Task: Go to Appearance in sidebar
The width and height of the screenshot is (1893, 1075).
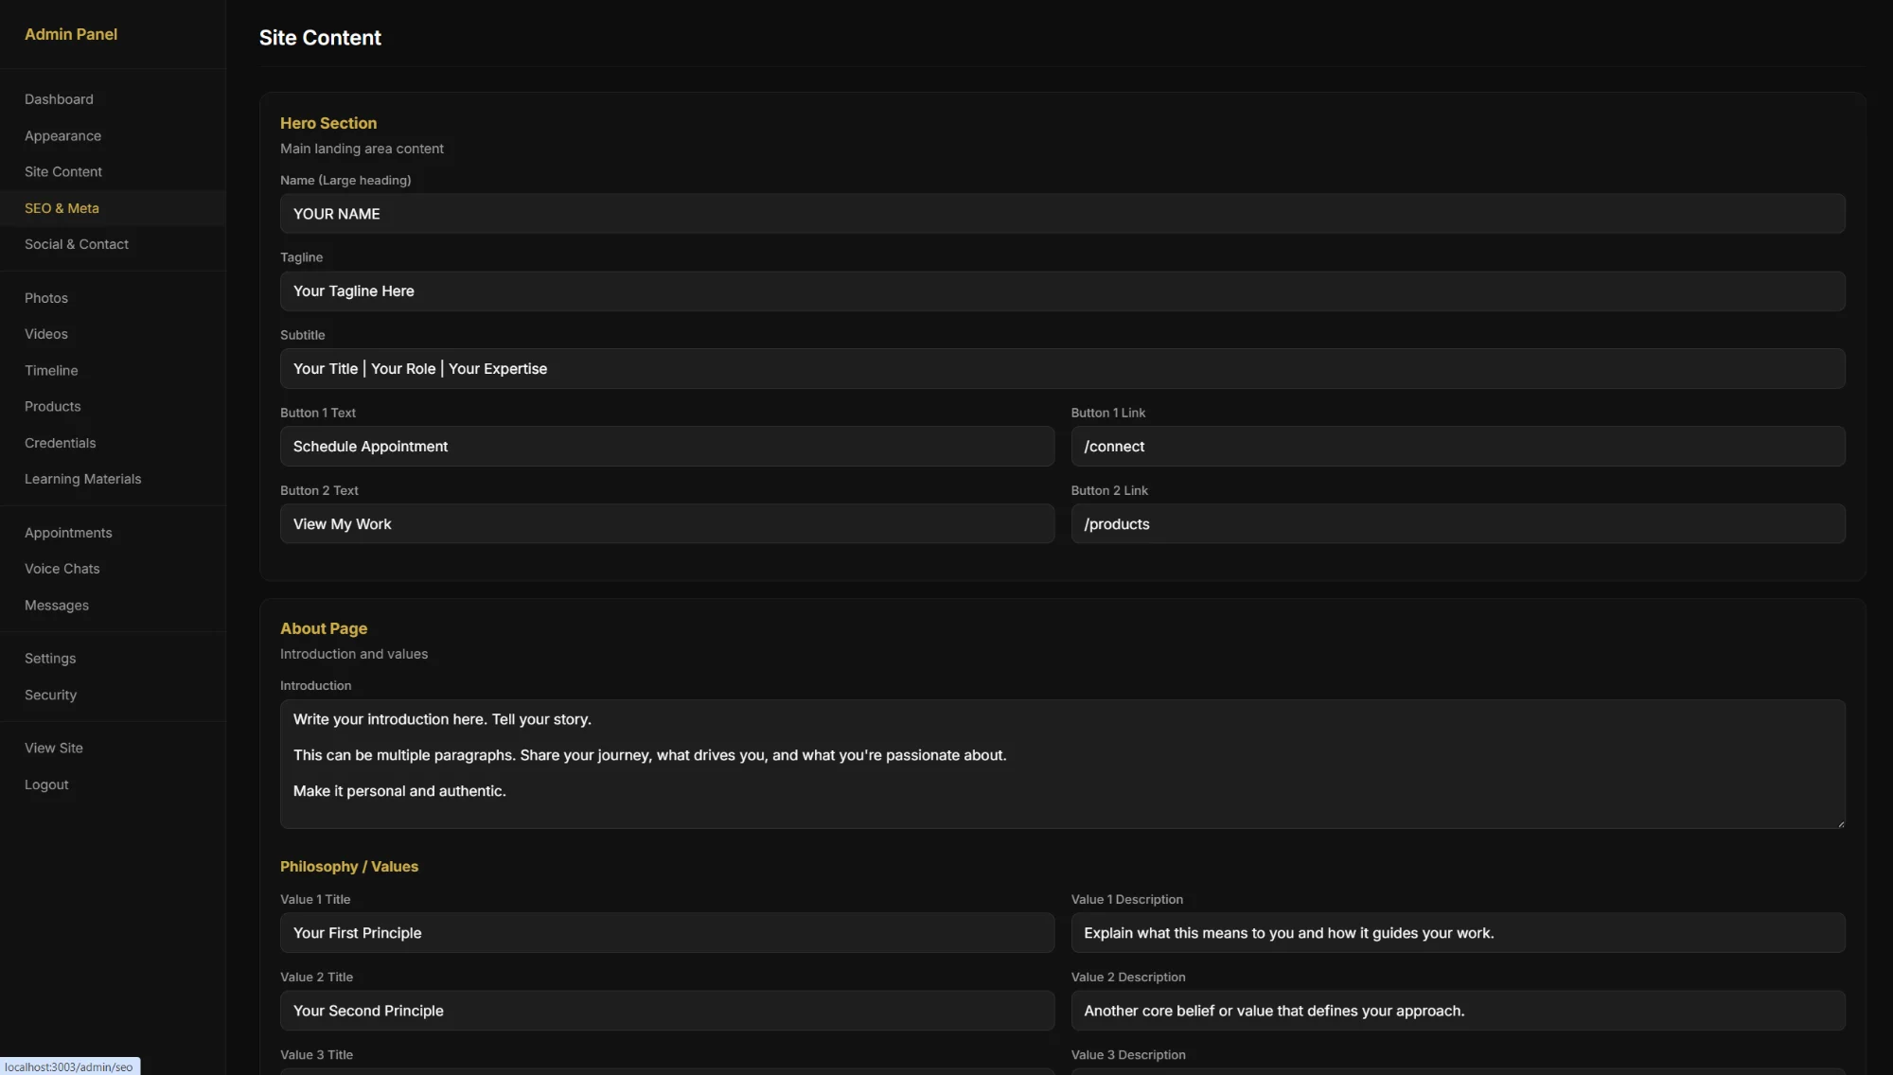Action: tap(62, 135)
